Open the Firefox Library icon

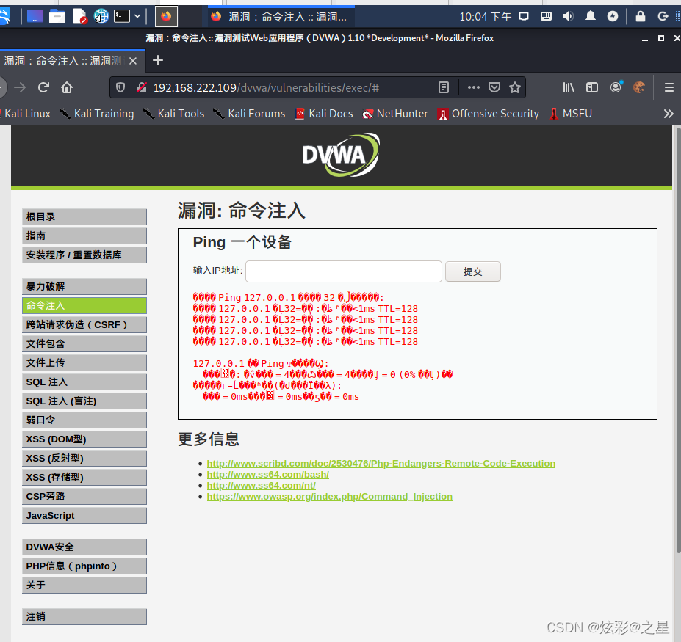pos(568,87)
